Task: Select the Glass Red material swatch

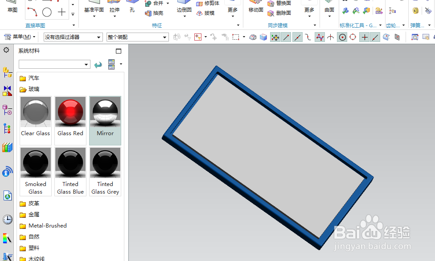Action: 70,120
